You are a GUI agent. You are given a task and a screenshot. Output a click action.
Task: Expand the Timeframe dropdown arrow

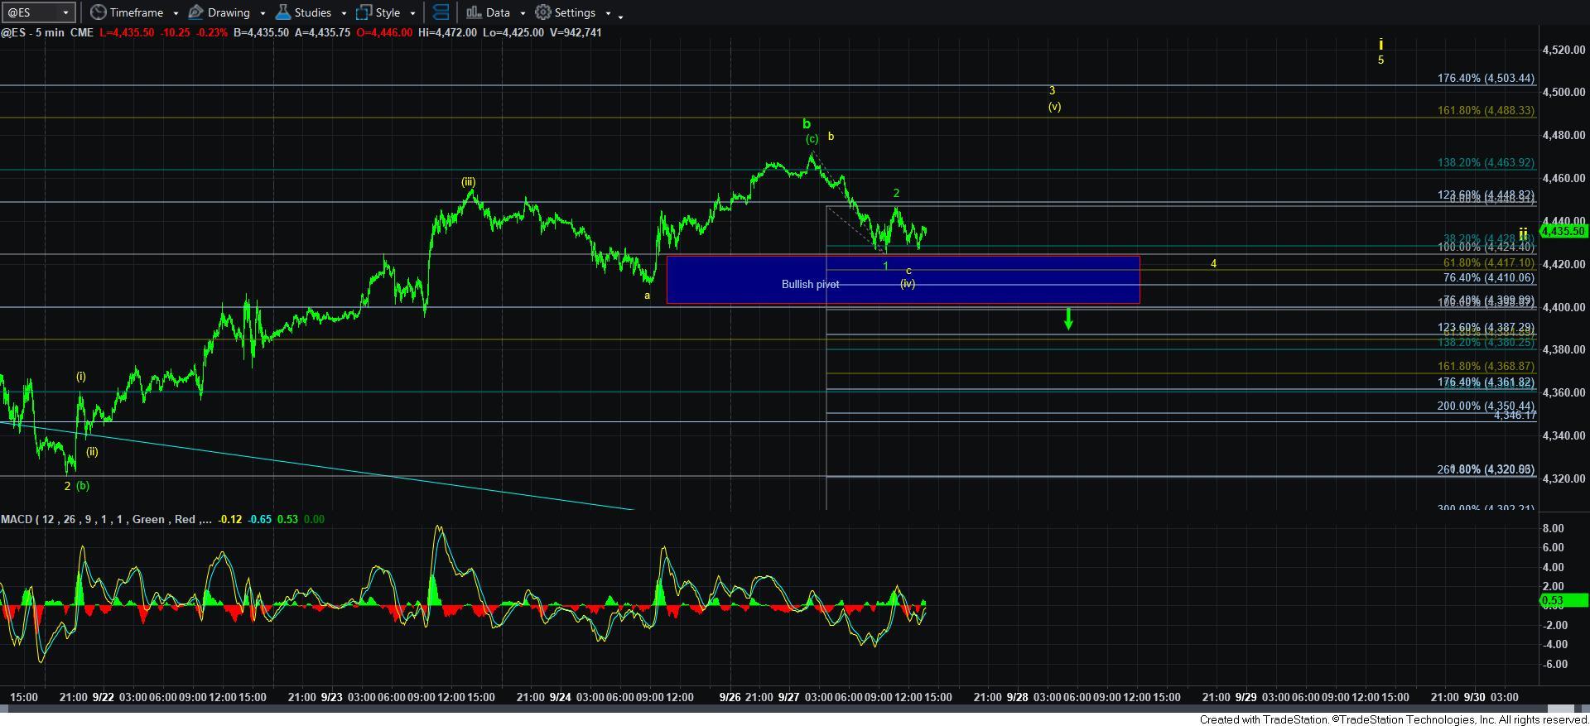coord(176,13)
